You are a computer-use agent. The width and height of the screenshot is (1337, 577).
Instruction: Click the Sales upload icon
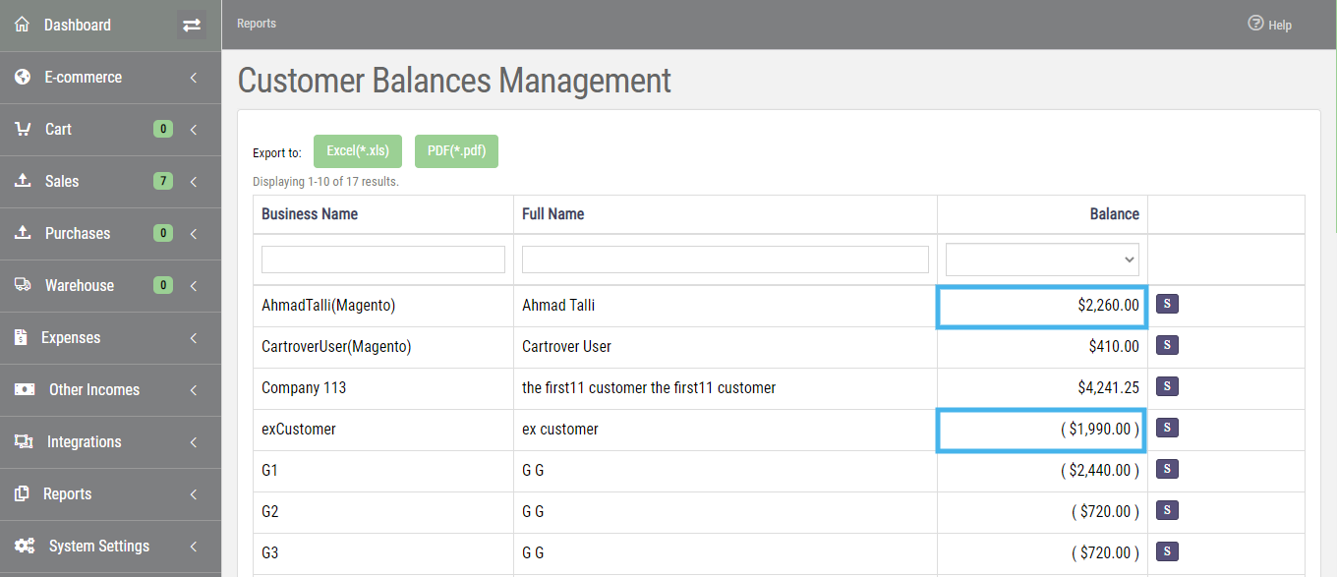22,181
